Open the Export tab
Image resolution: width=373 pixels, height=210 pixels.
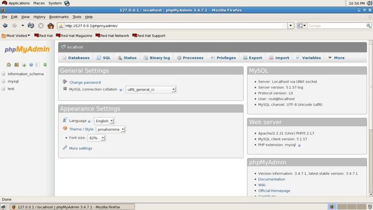tap(252, 58)
